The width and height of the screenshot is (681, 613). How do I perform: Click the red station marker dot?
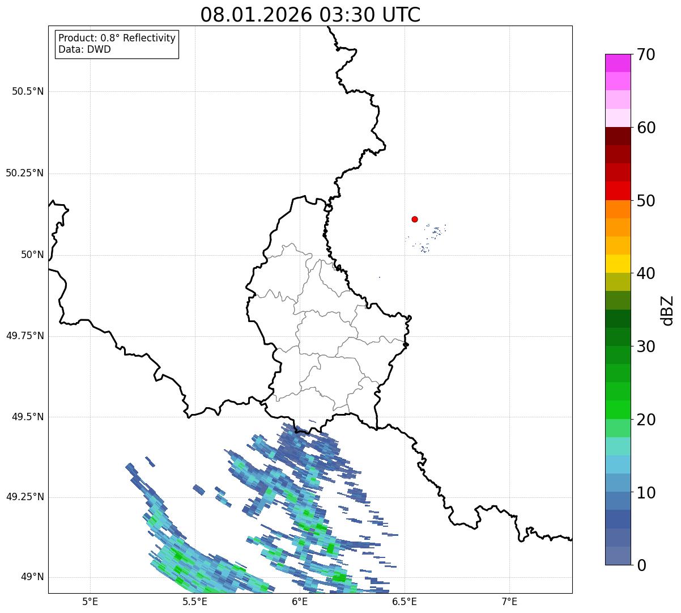[x=415, y=219]
